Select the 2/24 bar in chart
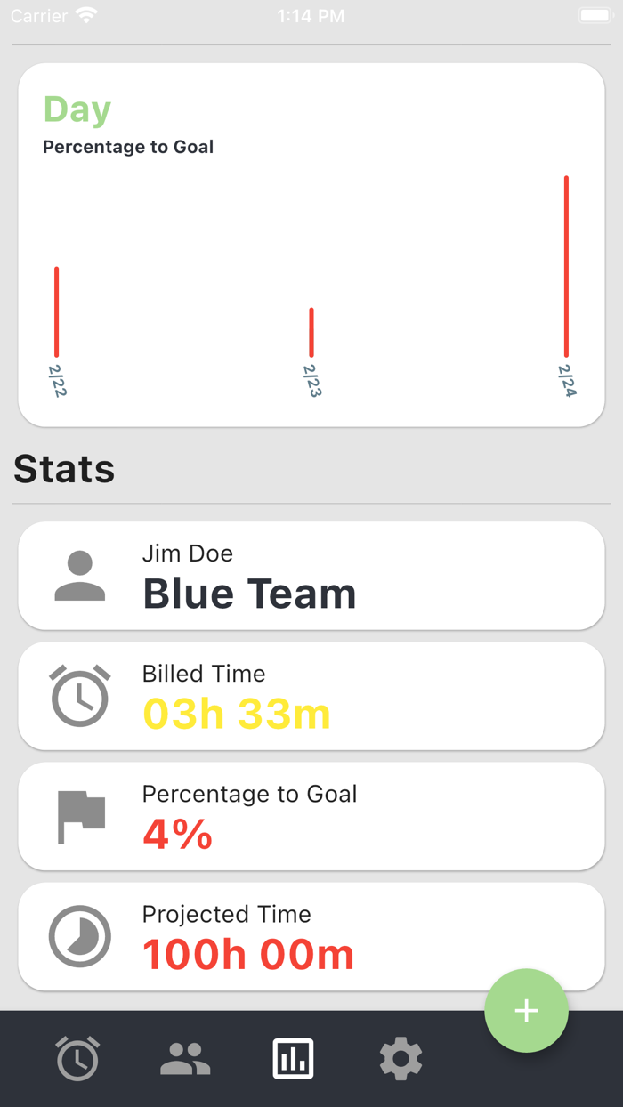The width and height of the screenshot is (623, 1107). click(x=566, y=266)
